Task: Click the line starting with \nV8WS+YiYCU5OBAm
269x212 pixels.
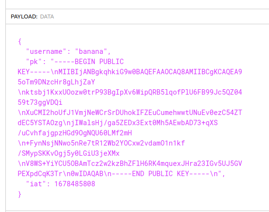Action: (130, 163)
